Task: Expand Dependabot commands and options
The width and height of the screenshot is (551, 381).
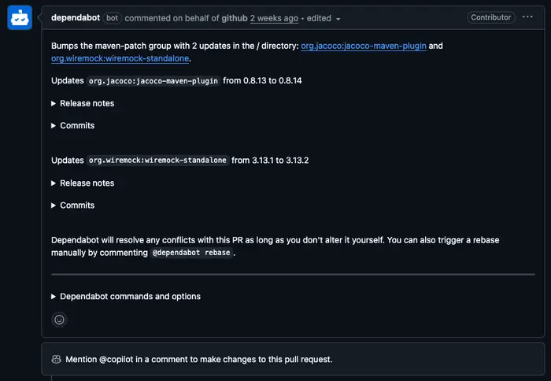Action: point(126,297)
